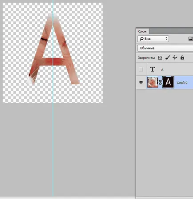Open the Вид layer filter dropdown
This screenshot has width=193, height=199.
pos(153,39)
